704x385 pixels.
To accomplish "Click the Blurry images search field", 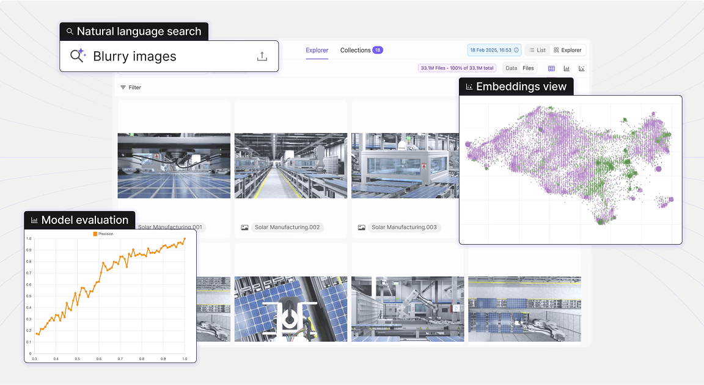I will (x=169, y=56).
